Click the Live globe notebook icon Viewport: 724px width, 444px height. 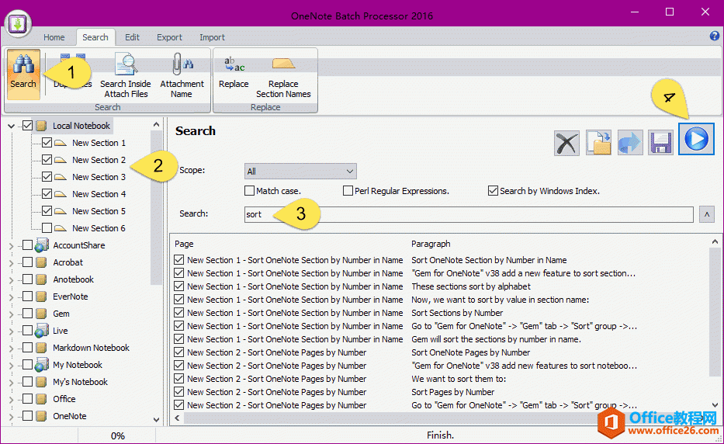tap(42, 331)
